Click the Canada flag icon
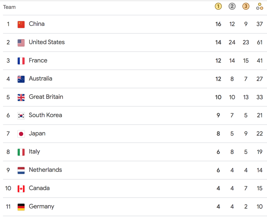 pyautogui.click(x=21, y=189)
